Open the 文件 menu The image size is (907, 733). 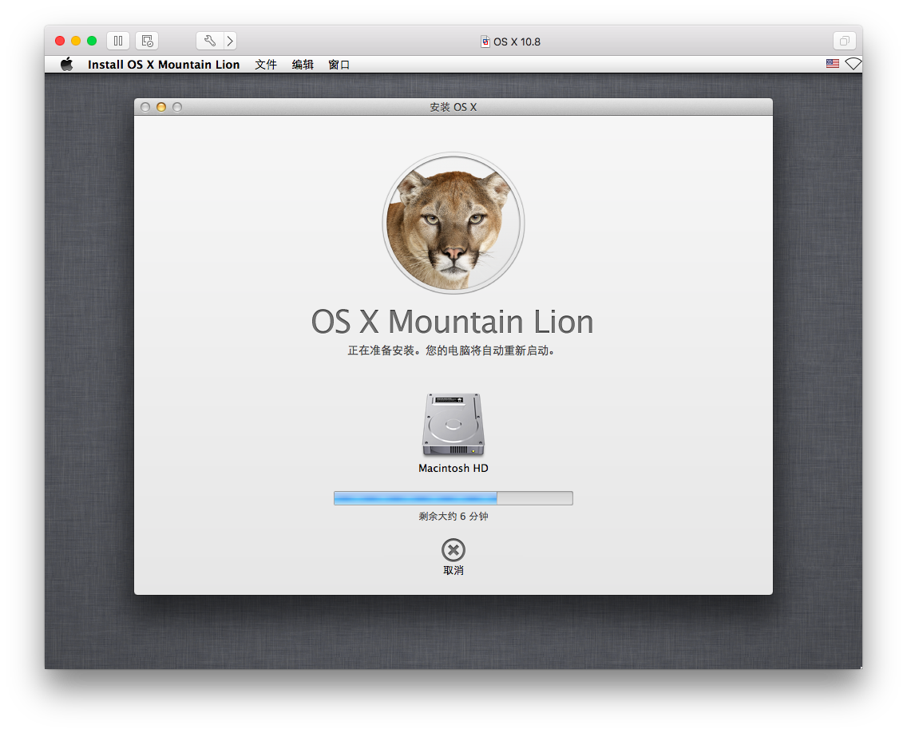click(266, 64)
